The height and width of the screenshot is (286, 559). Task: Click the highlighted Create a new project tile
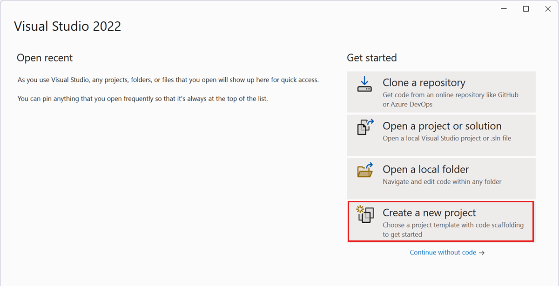coord(440,221)
